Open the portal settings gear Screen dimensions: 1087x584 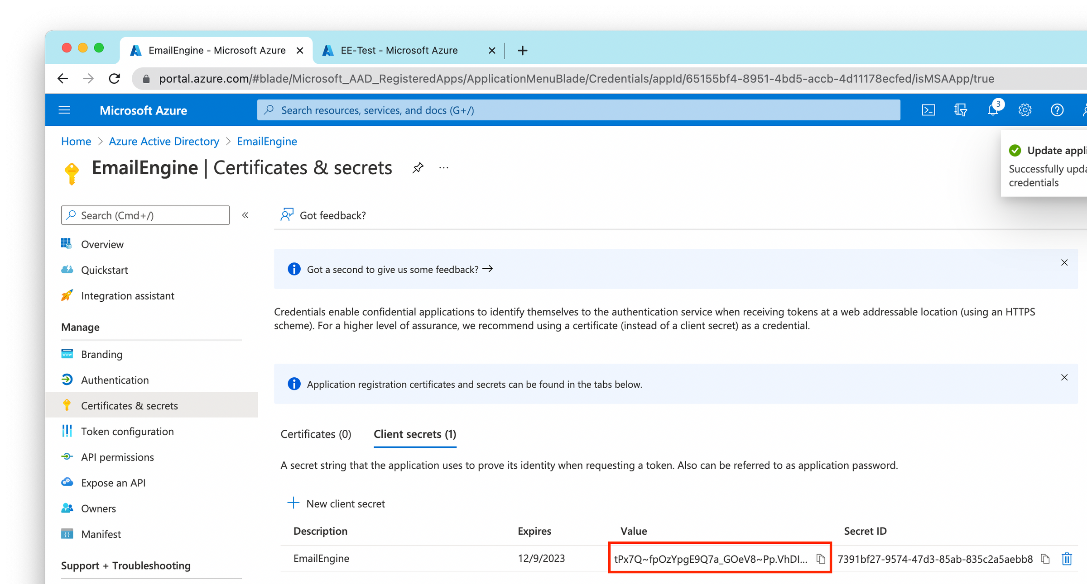pos(1025,109)
